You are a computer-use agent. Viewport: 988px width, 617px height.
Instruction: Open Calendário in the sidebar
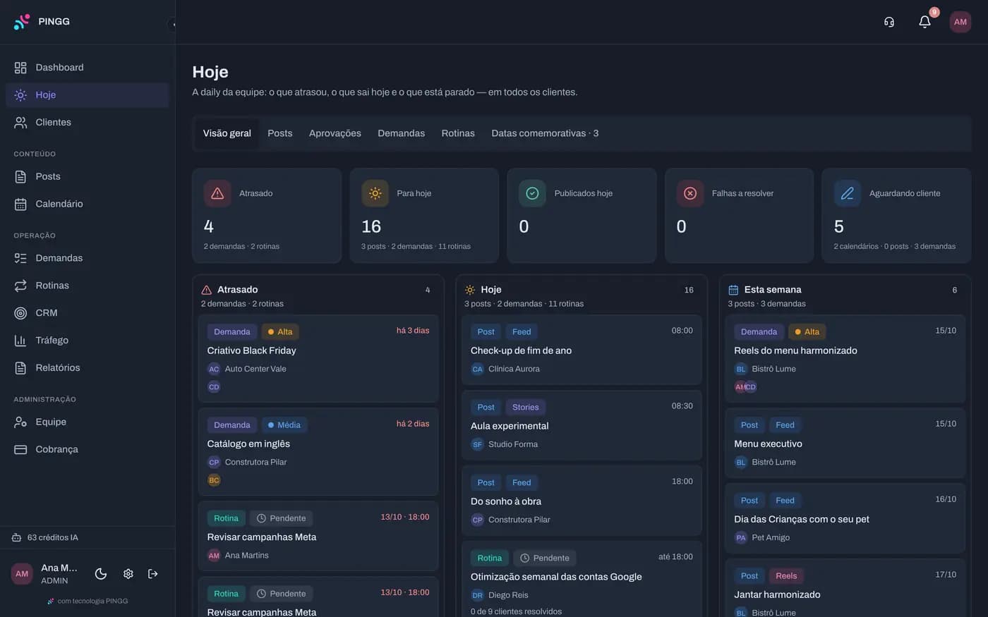point(88,204)
